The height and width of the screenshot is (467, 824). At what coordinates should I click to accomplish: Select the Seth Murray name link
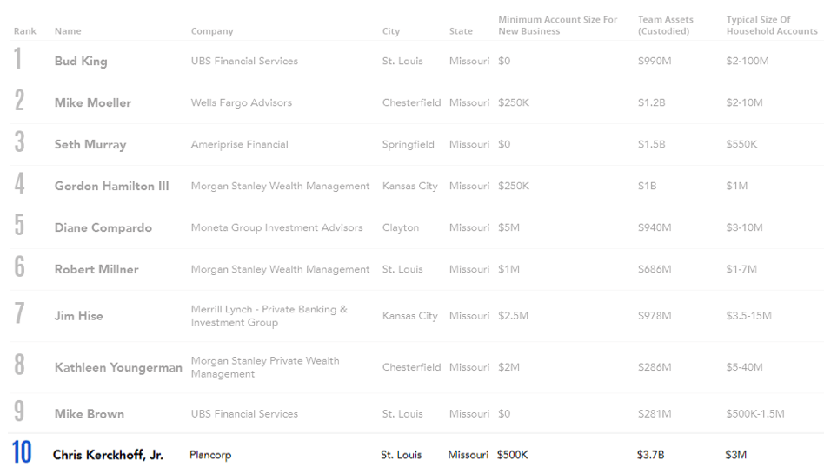(90, 144)
